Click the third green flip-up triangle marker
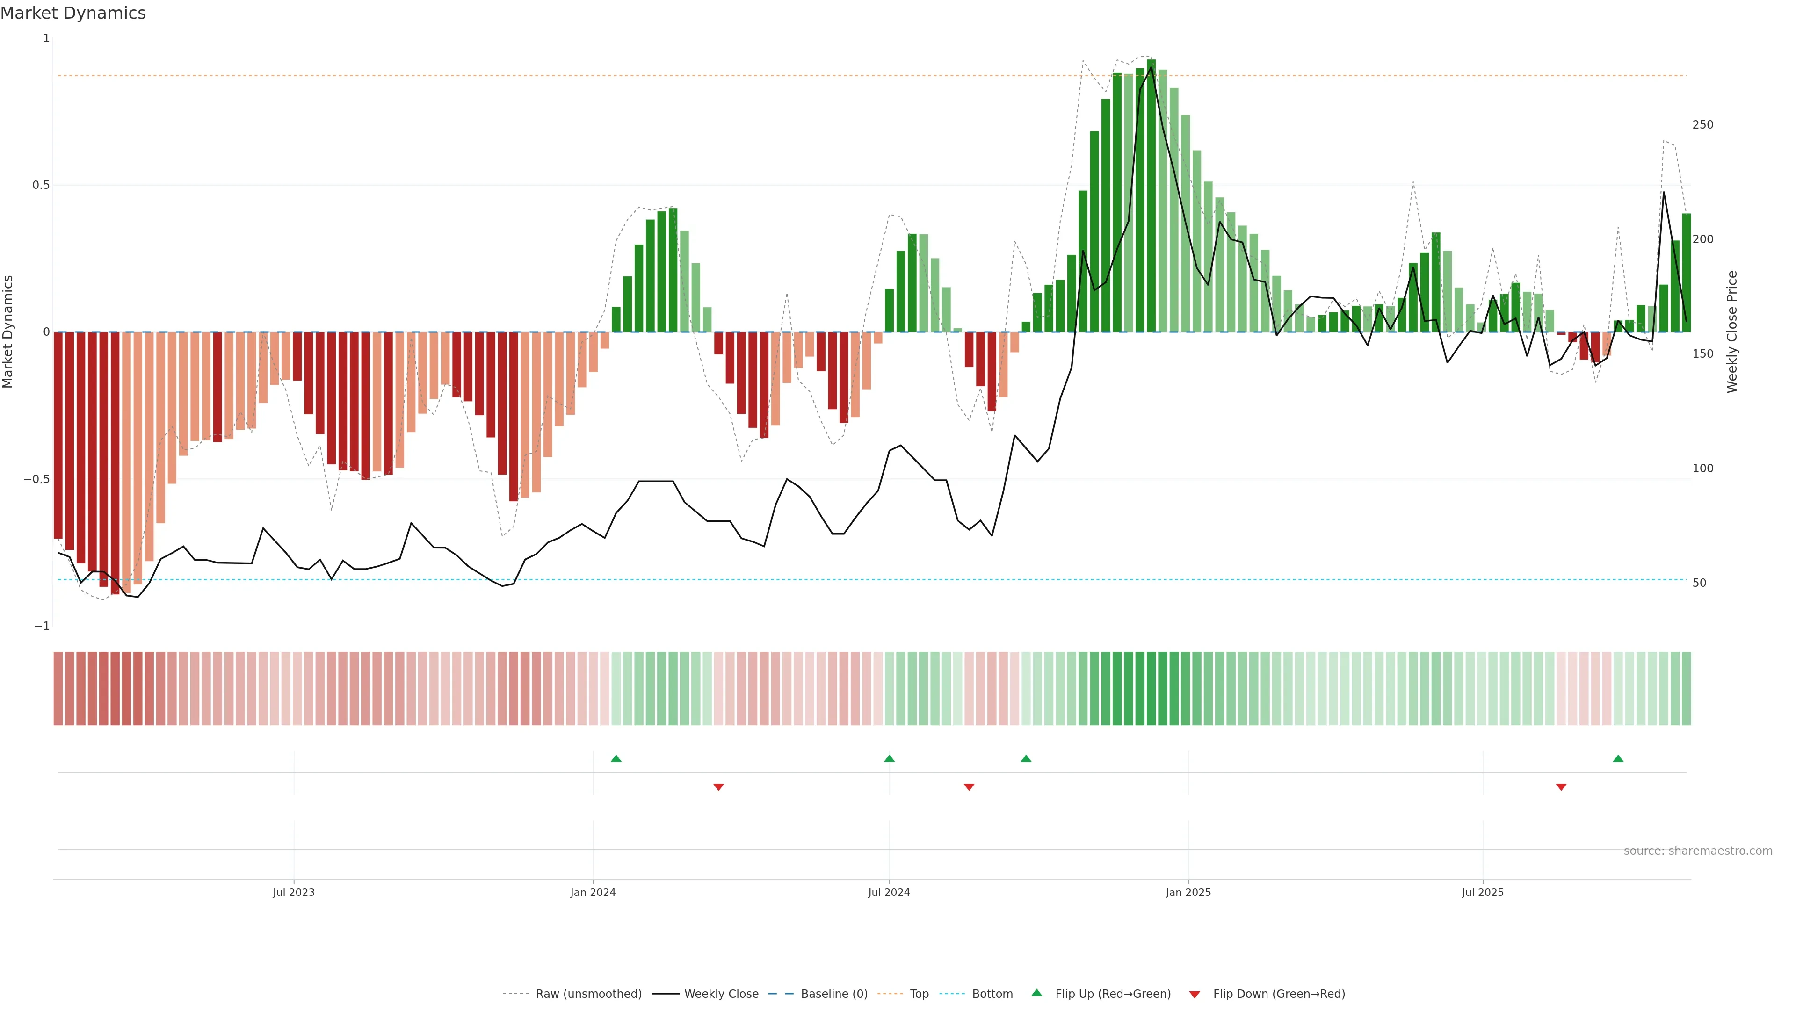Image resolution: width=1796 pixels, height=1010 pixels. click(1026, 758)
